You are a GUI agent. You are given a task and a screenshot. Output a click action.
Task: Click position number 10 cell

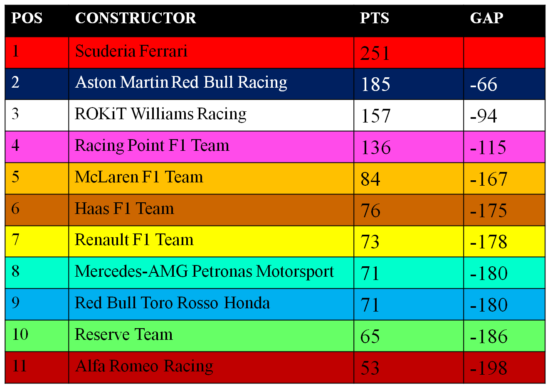(37, 336)
